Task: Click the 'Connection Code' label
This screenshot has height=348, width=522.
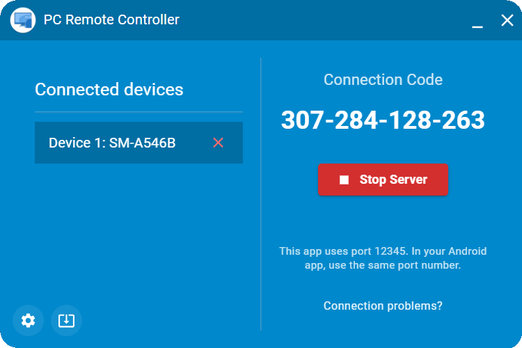Action: click(x=383, y=79)
